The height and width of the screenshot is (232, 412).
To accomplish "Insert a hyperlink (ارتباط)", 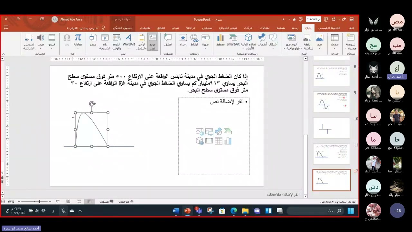I will click(x=194, y=40).
